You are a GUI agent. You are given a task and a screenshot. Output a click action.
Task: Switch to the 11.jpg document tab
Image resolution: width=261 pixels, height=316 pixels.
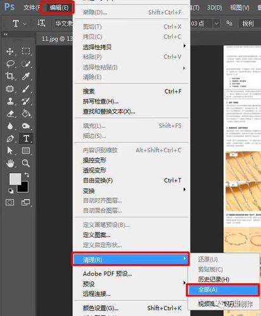[55, 39]
